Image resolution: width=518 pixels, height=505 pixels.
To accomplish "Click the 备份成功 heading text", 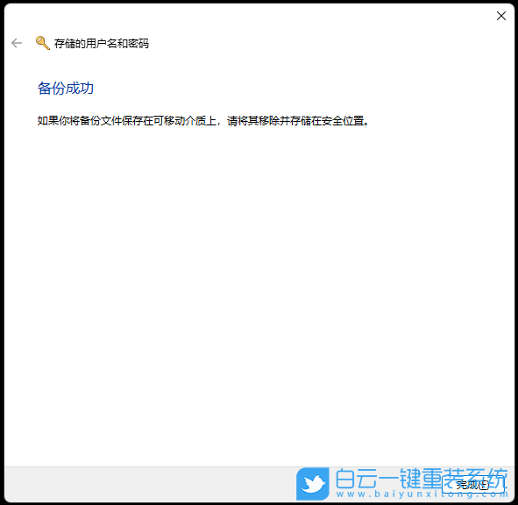I will pos(66,89).
